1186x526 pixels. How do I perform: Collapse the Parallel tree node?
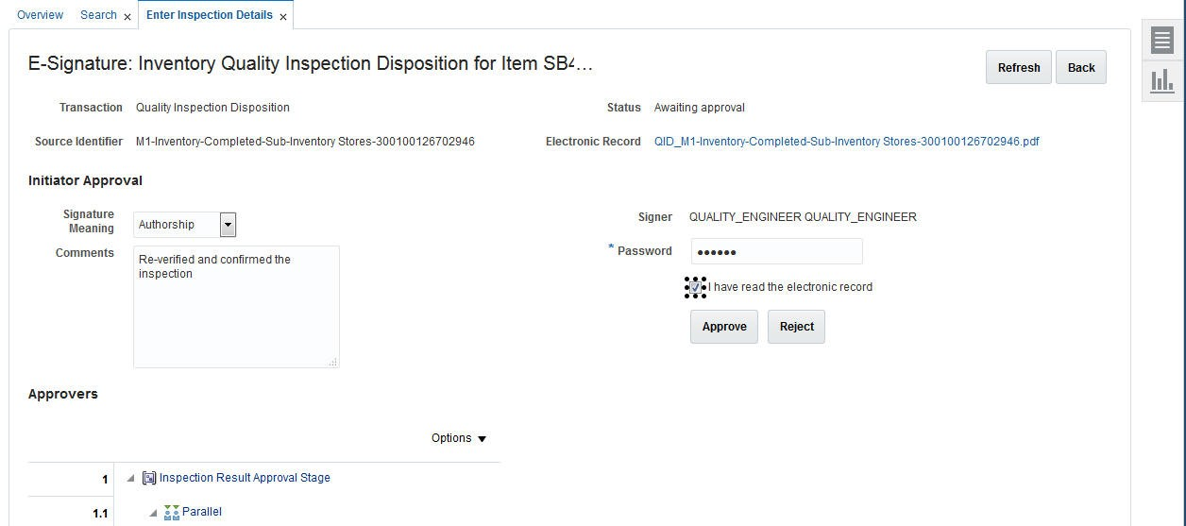click(x=153, y=513)
